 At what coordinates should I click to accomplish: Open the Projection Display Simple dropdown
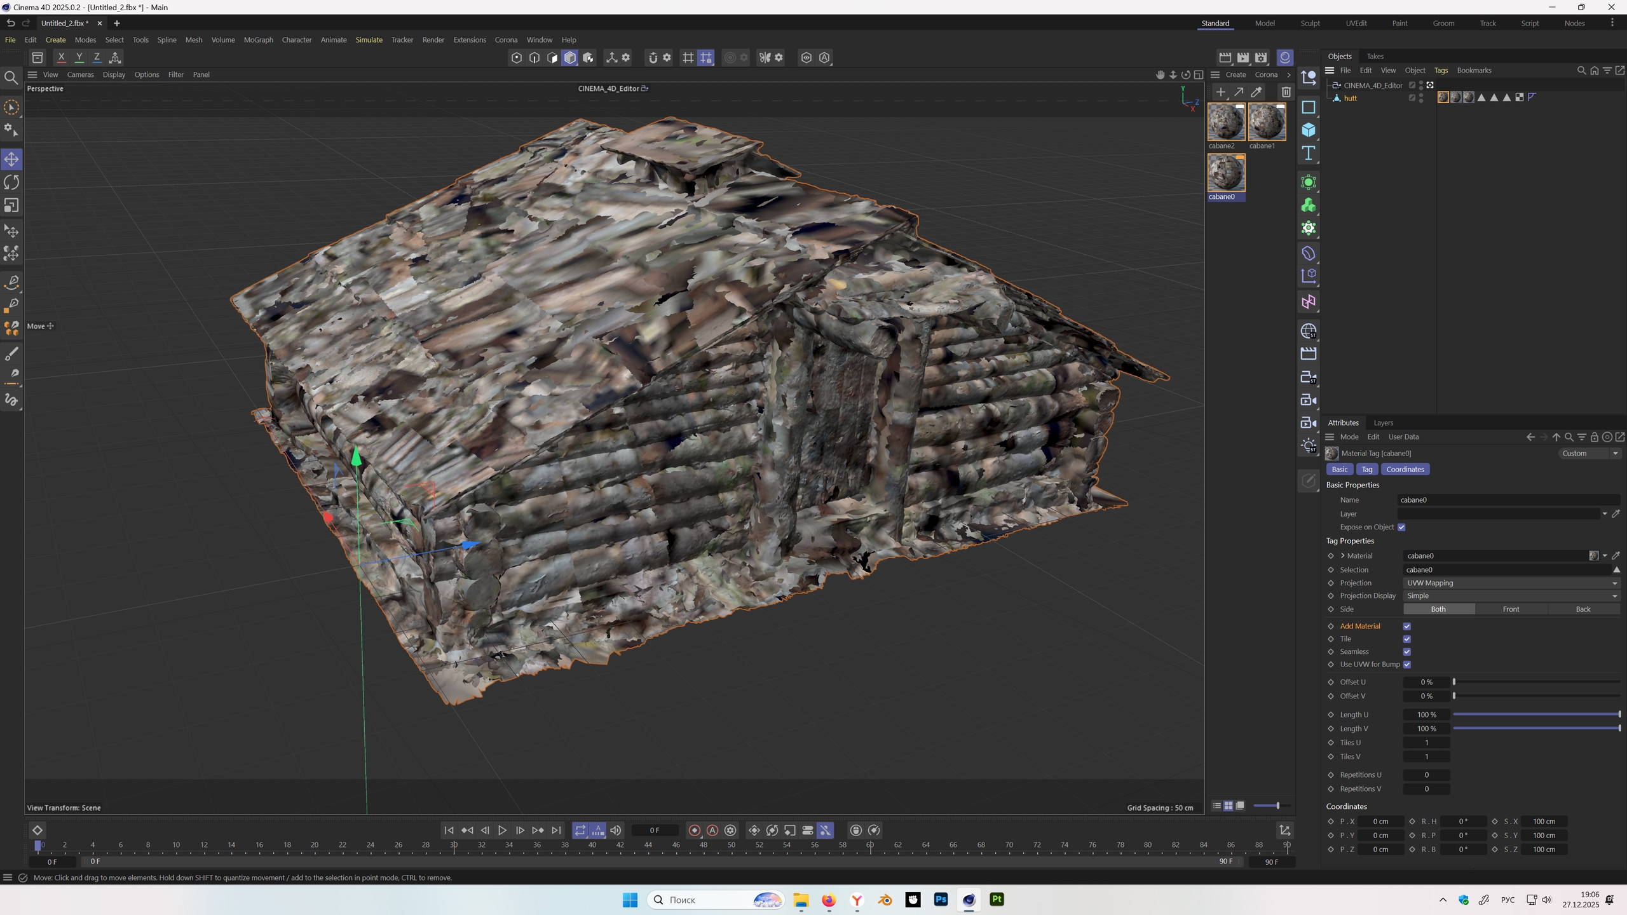point(1510,596)
